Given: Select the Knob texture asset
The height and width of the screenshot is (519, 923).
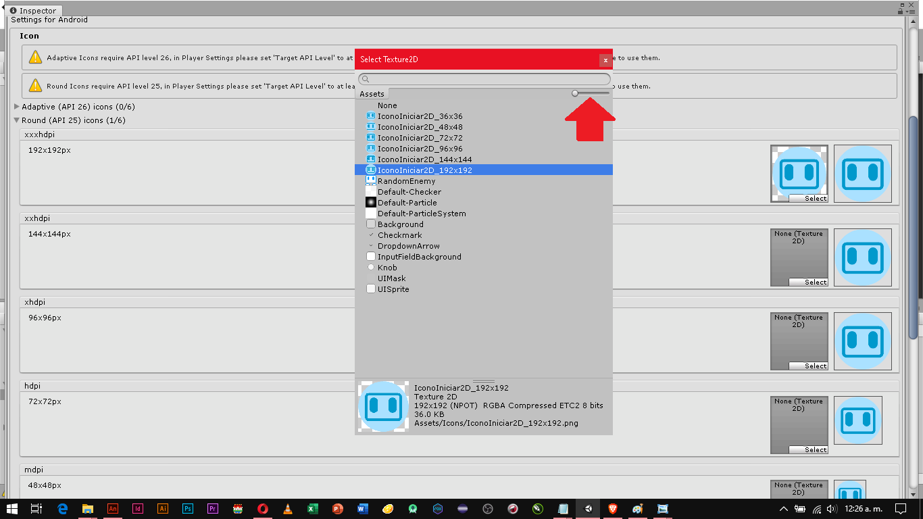Looking at the screenshot, I should pos(387,267).
